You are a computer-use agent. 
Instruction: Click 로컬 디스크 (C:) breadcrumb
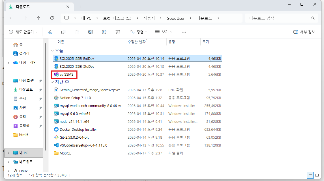(x=117, y=18)
